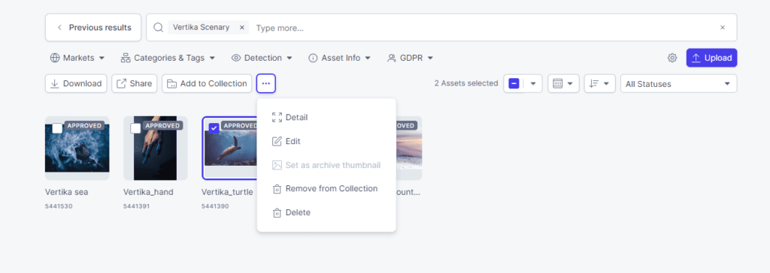Uncheck the Vertika_turtle checkbox
The height and width of the screenshot is (273, 770).
tap(214, 128)
